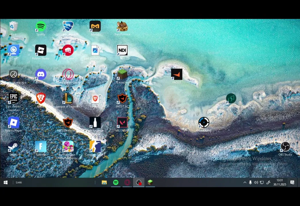The width and height of the screenshot is (300, 206).
Task: Click the Brave browser desktop icon
Action: point(41,98)
